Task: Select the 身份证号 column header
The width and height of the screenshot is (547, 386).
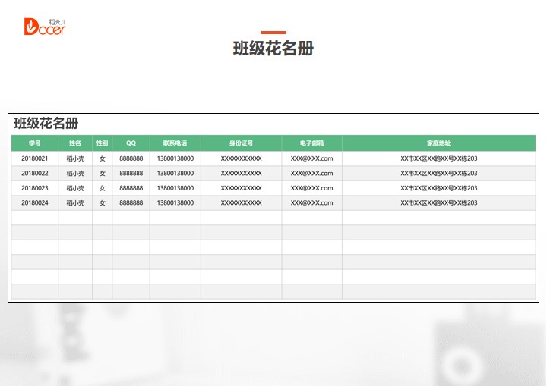Action: point(241,143)
